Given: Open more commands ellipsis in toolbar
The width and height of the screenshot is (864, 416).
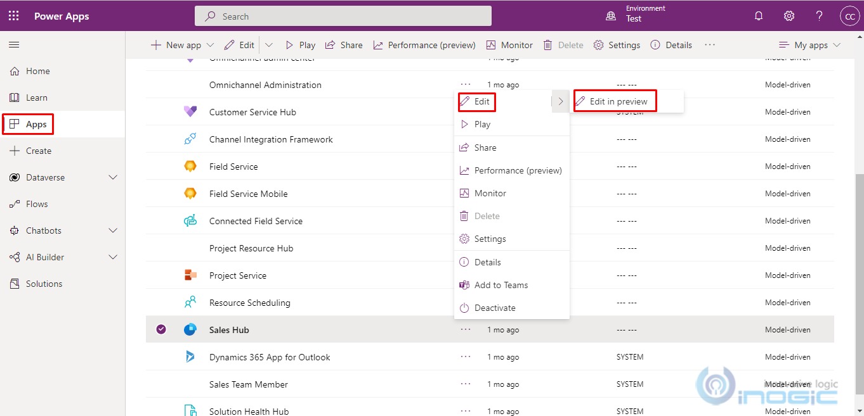Looking at the screenshot, I should click(x=710, y=45).
